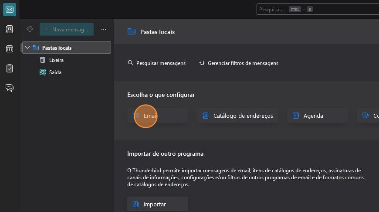Open Gerenciar filtros de mensagens

click(239, 63)
